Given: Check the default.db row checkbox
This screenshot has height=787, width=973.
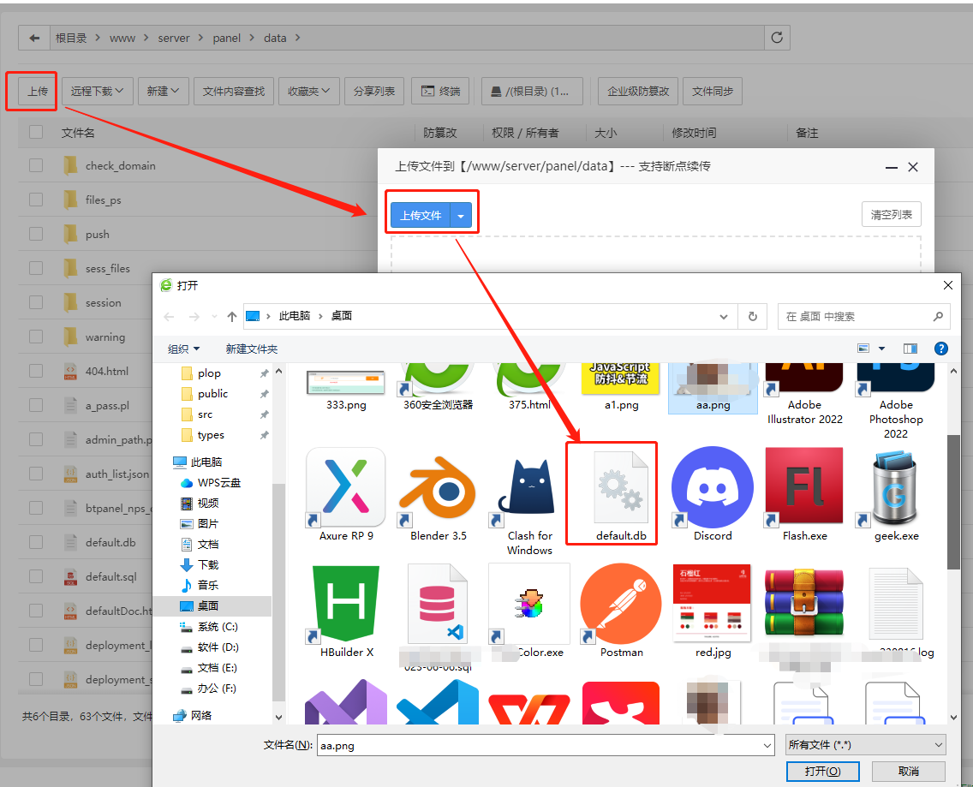Looking at the screenshot, I should [36, 542].
